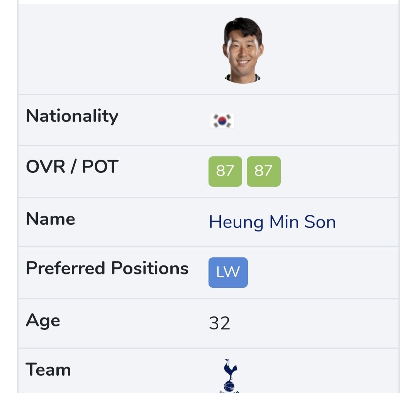The height and width of the screenshot is (393, 417).
Task: Click the word Preferred in positions label
Action: pyautogui.click(x=66, y=268)
